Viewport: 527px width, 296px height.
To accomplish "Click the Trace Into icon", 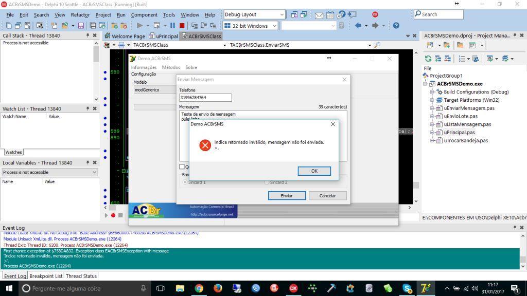I will click(194, 26).
